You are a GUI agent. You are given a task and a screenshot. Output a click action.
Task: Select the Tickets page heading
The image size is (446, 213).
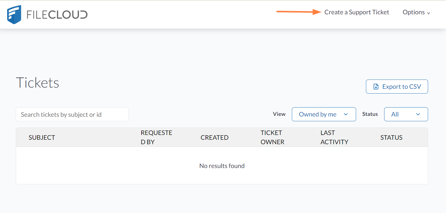(37, 83)
